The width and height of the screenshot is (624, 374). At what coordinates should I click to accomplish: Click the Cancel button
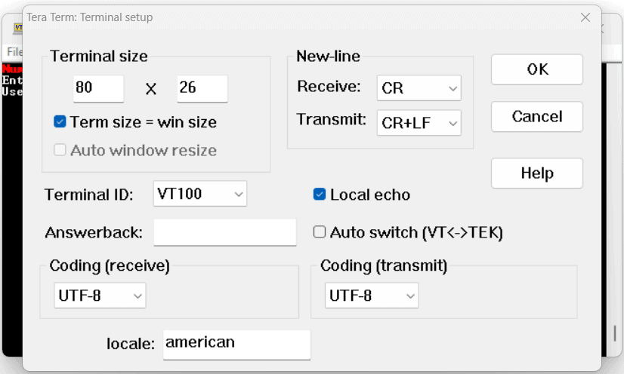pos(536,117)
